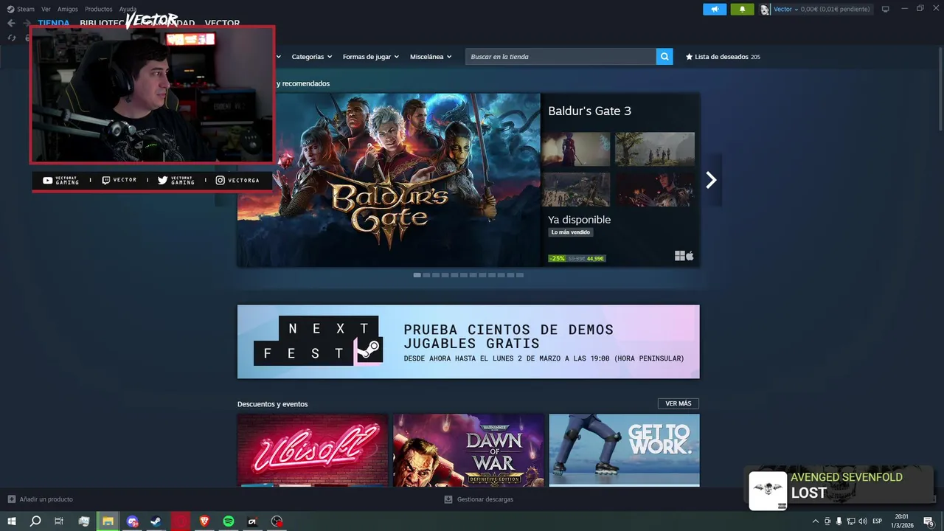Screen dimensions: 944x531
Task: Click the network tray icon
Action: click(850, 521)
